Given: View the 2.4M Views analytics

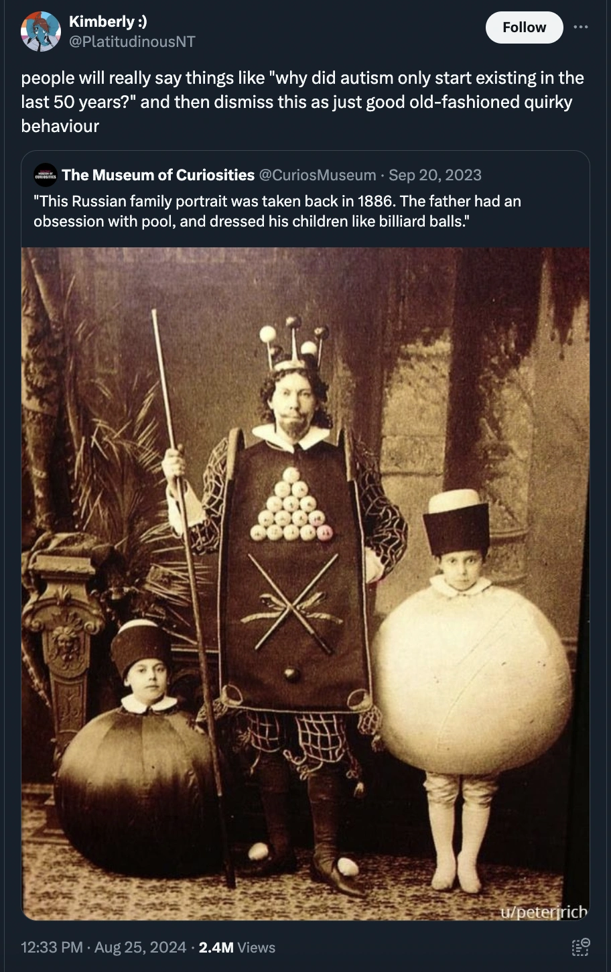Looking at the screenshot, I should 237,947.
